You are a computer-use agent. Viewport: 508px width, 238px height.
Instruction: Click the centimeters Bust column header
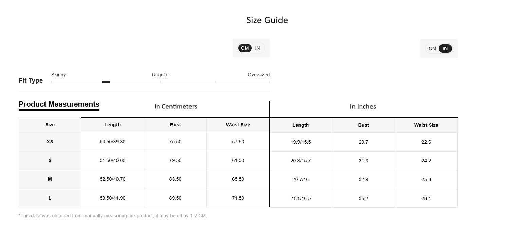175,125
